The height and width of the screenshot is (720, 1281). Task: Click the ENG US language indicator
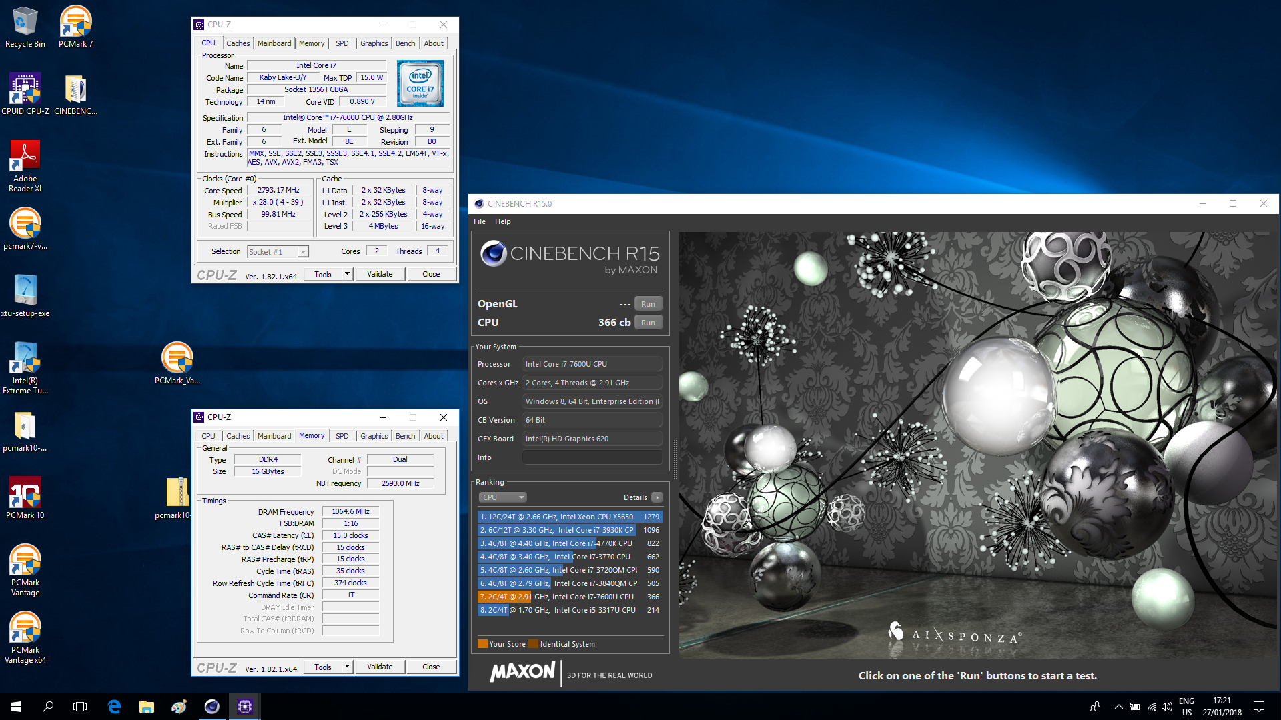coord(1186,707)
